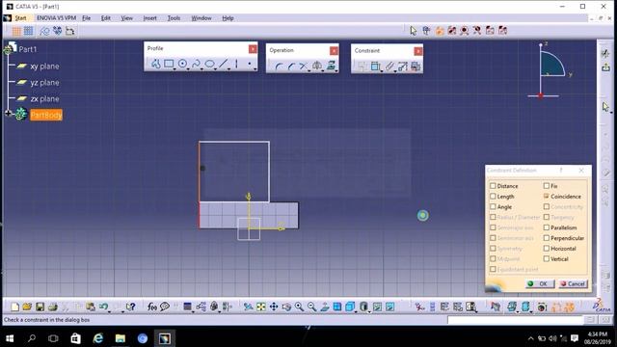Select the Rectangle tool in Profile toolbar
This screenshot has width=617, height=347.
click(169, 64)
